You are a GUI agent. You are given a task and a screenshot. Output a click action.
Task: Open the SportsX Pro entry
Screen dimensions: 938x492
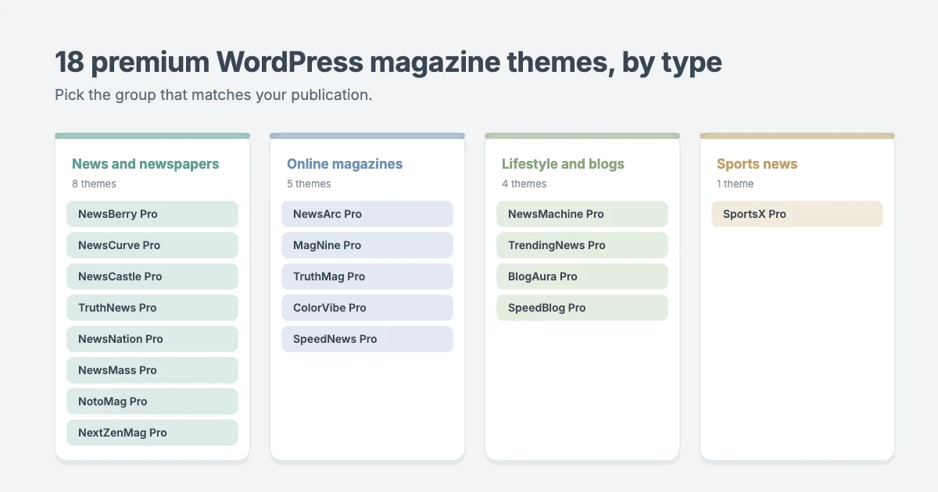(x=797, y=214)
